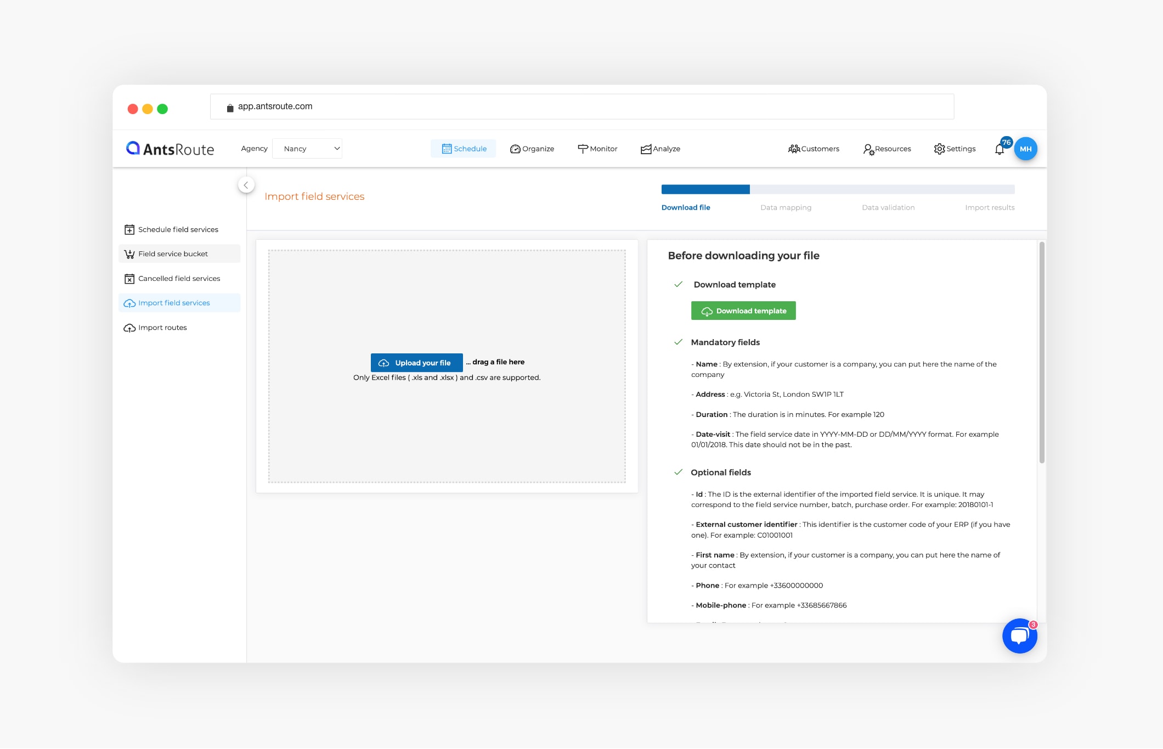
Task: Open the Analyze tab
Action: [660, 149]
